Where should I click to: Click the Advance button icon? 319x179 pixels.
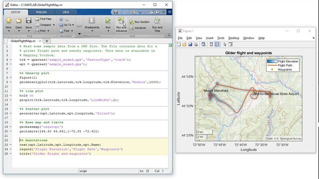tap(132, 28)
